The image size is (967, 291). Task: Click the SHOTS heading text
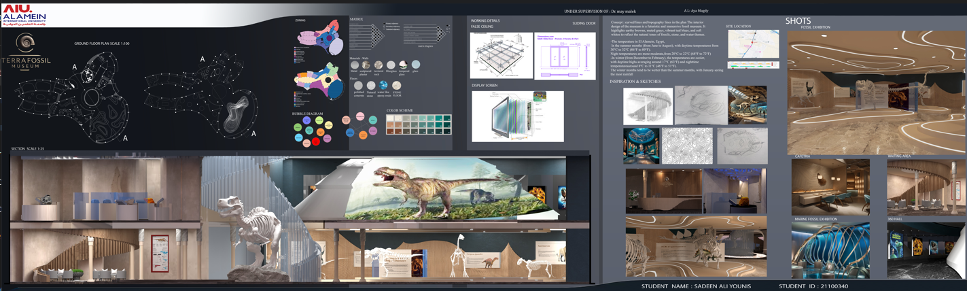point(798,21)
